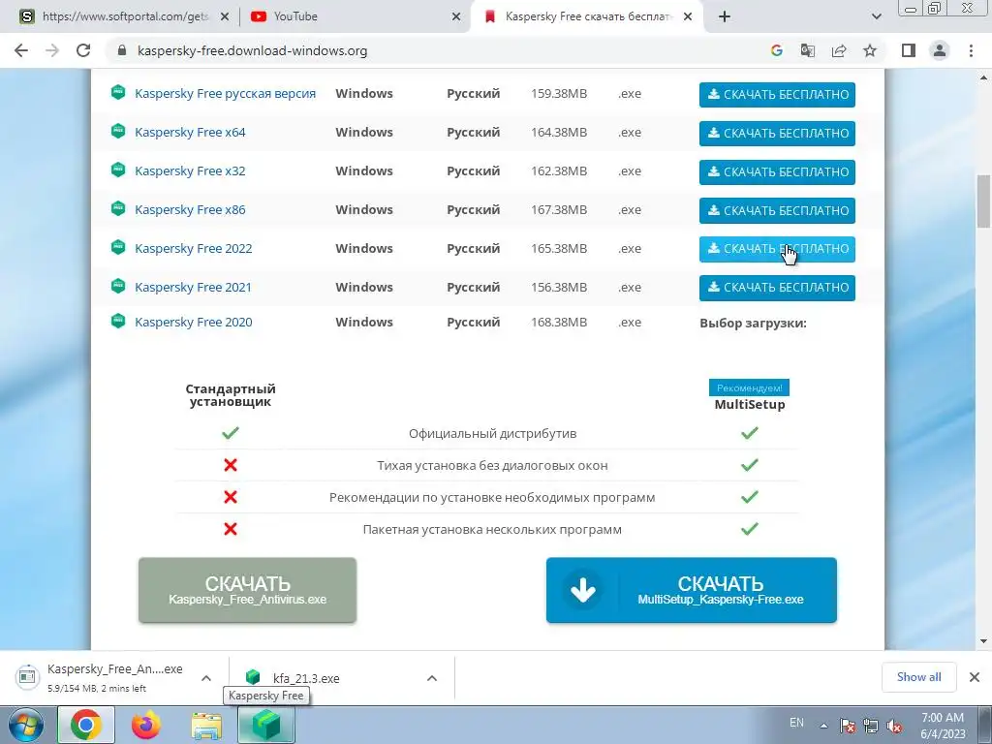The height and width of the screenshot is (744, 992).
Task: Open Kaspersky Free русская версия link
Action: click(225, 94)
